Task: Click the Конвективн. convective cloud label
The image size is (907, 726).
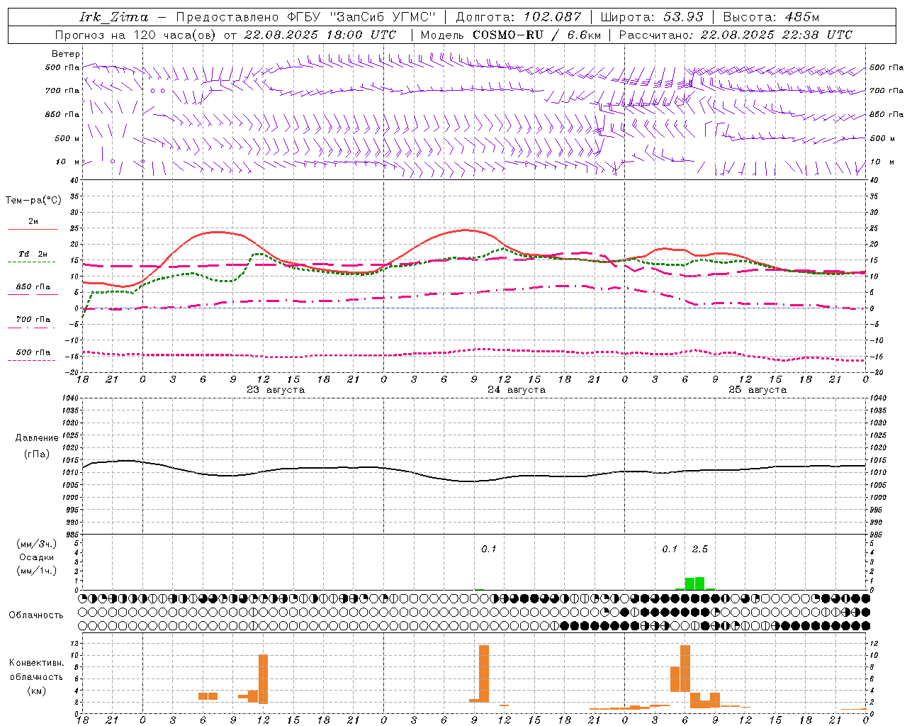Action: 36,663
